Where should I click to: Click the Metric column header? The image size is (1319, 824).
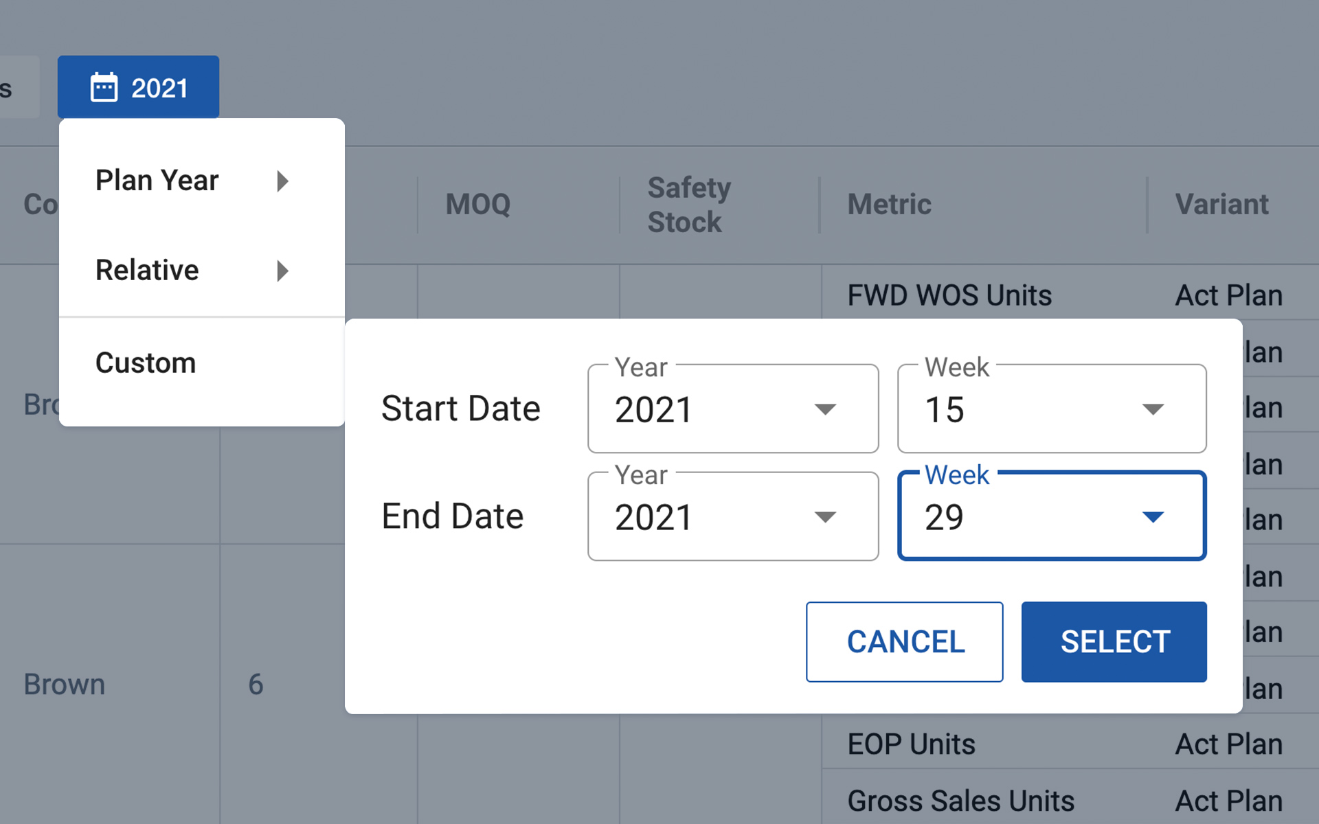889,205
